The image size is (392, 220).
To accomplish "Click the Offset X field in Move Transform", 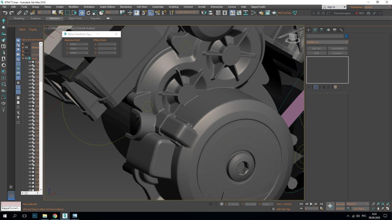I will pyautogui.click(x=107, y=44).
